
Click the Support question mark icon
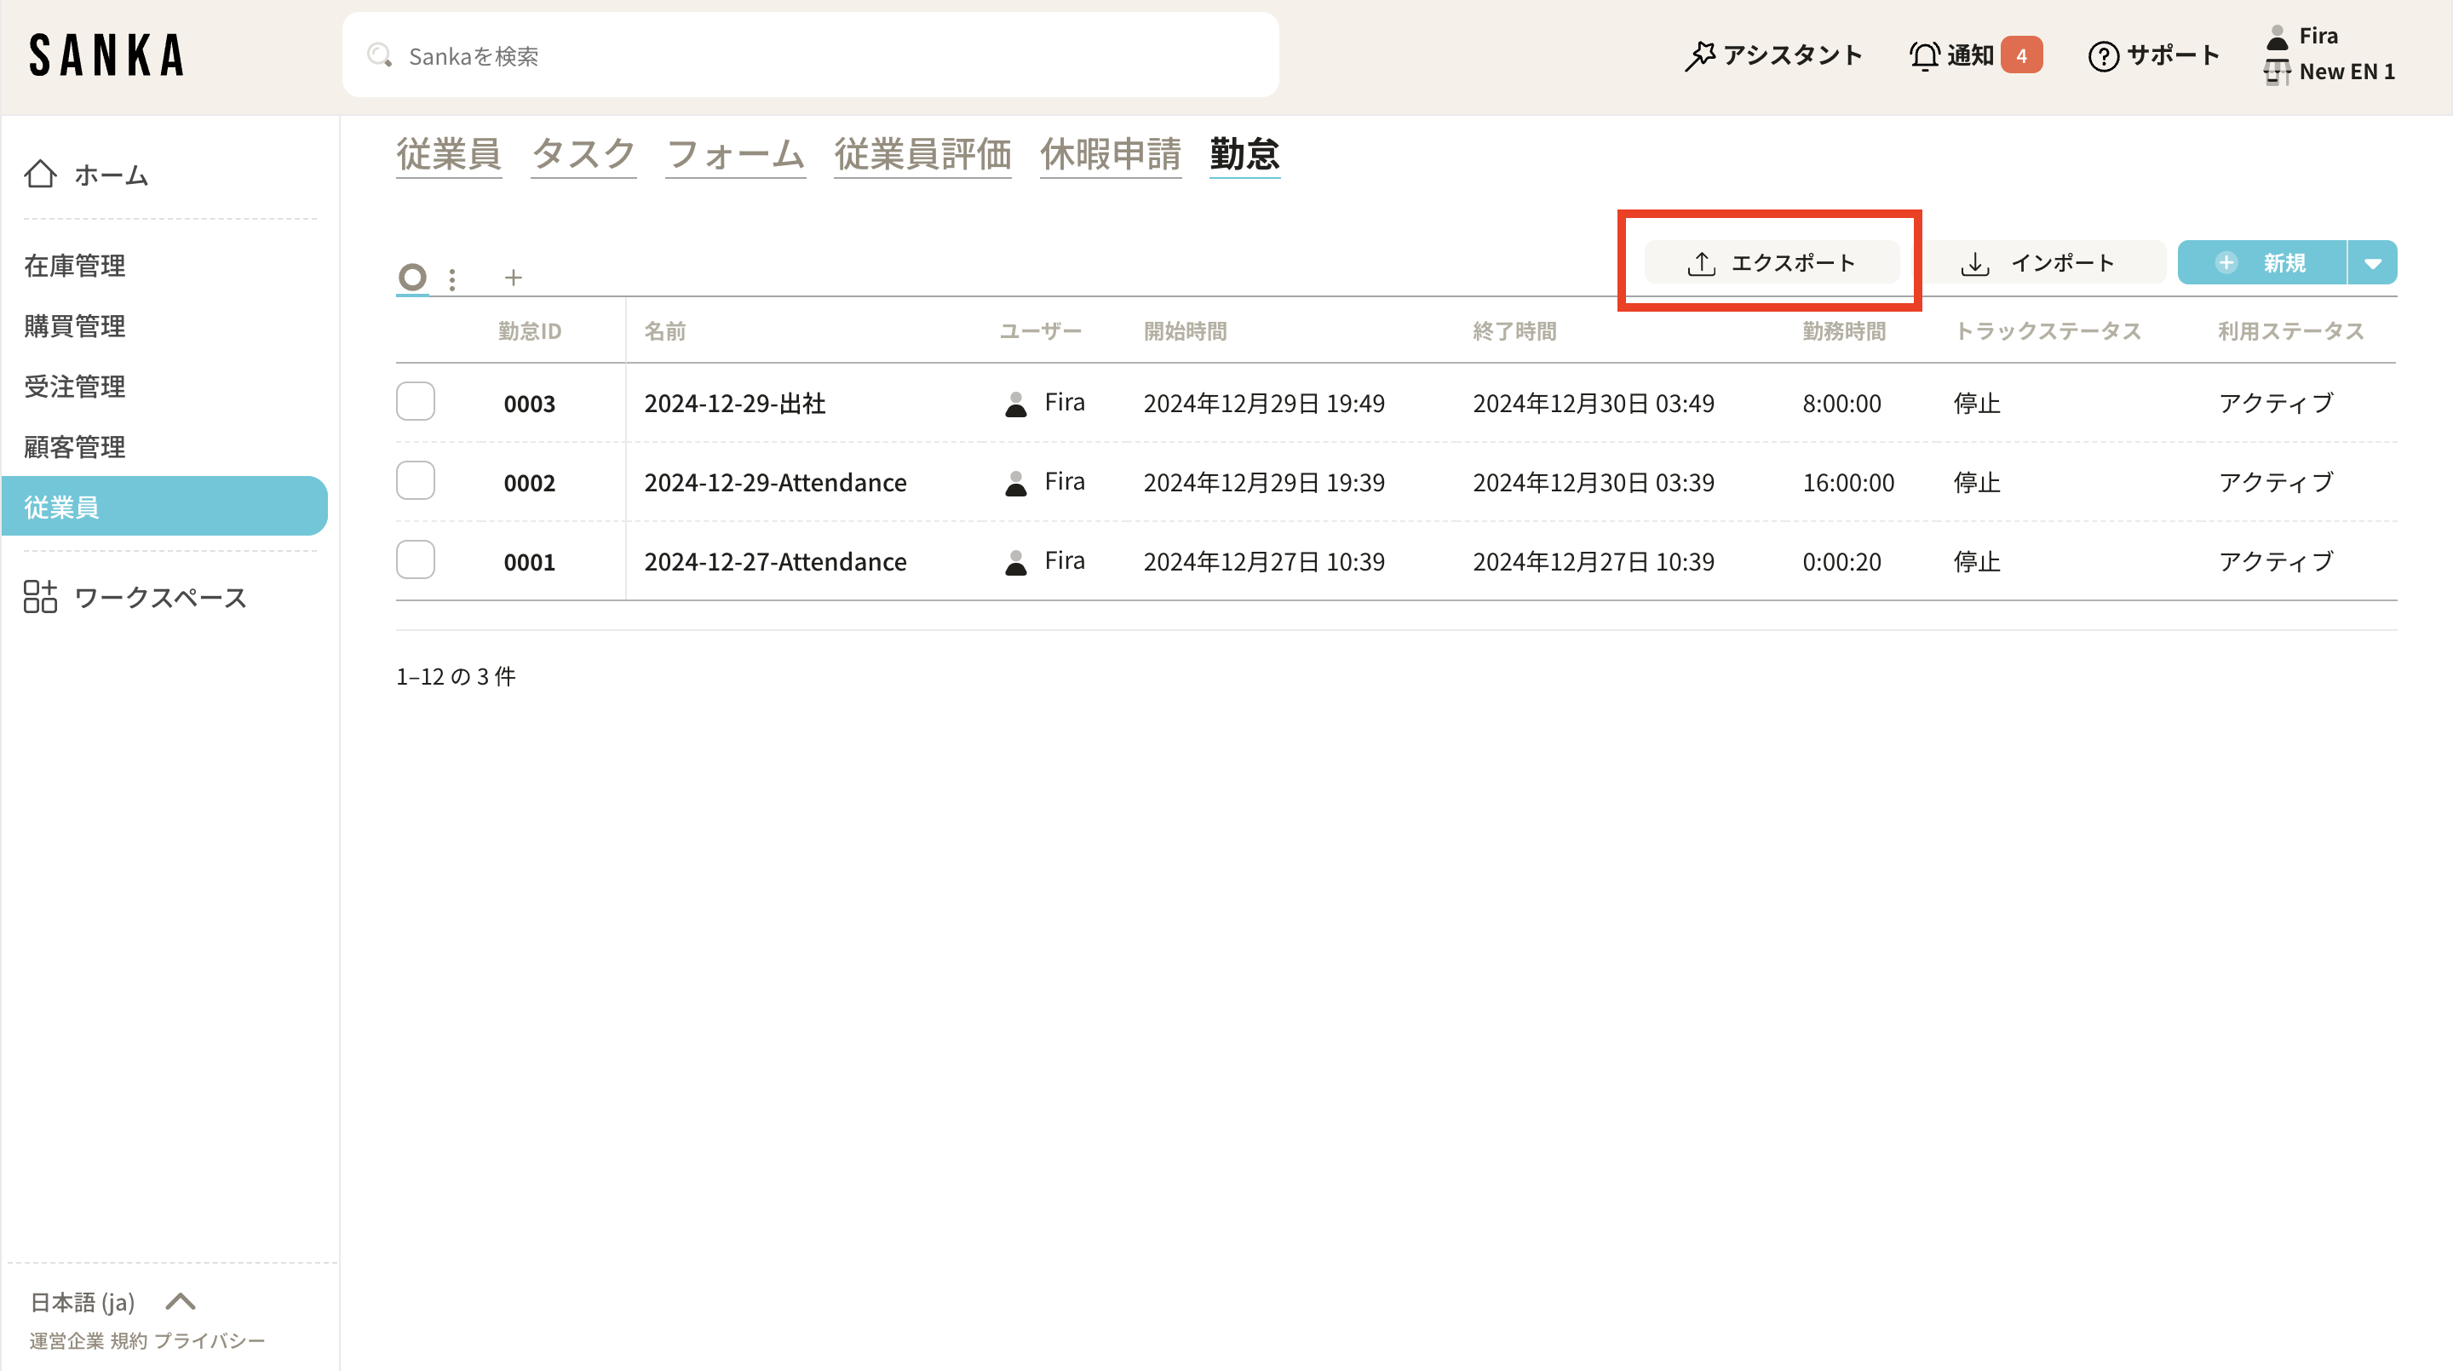tap(2103, 56)
